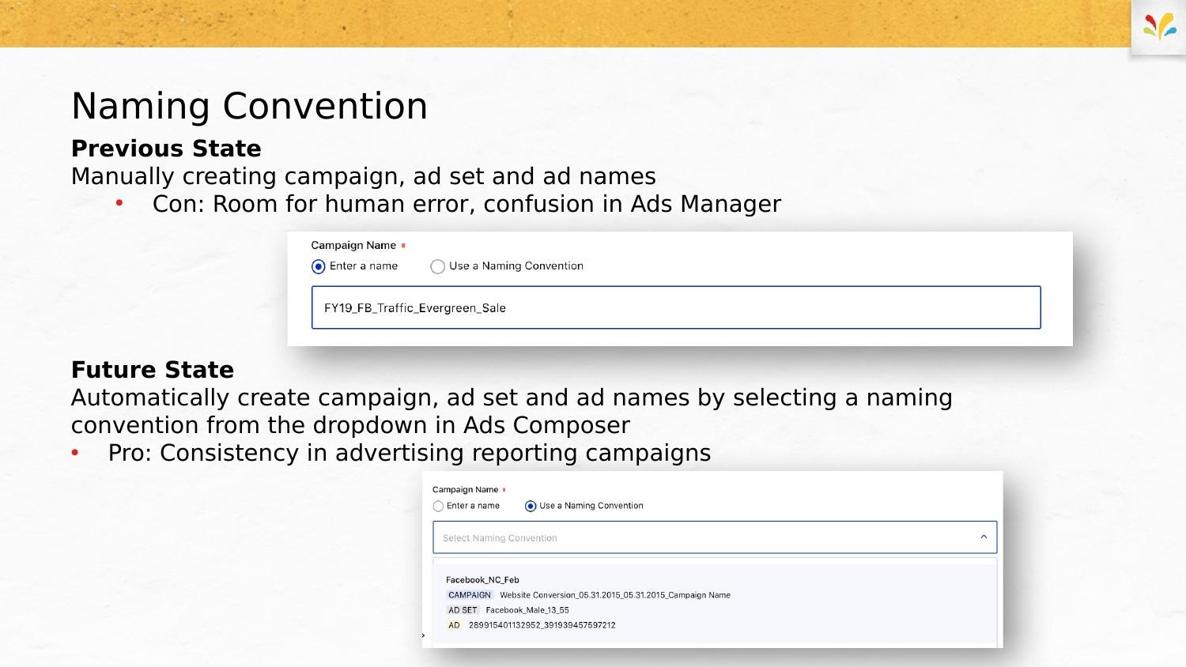This screenshot has width=1186, height=667.
Task: Click the Previous State heading
Action: pos(166,149)
